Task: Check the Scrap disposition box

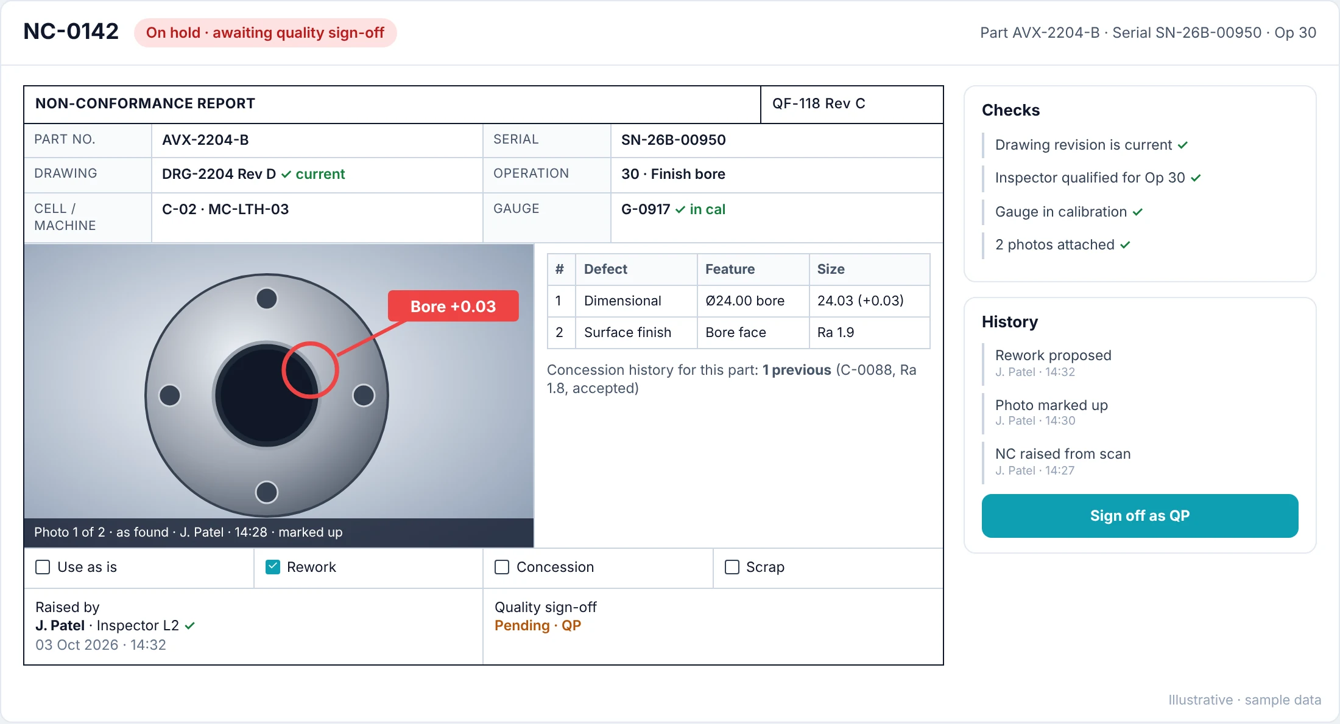Action: click(732, 567)
